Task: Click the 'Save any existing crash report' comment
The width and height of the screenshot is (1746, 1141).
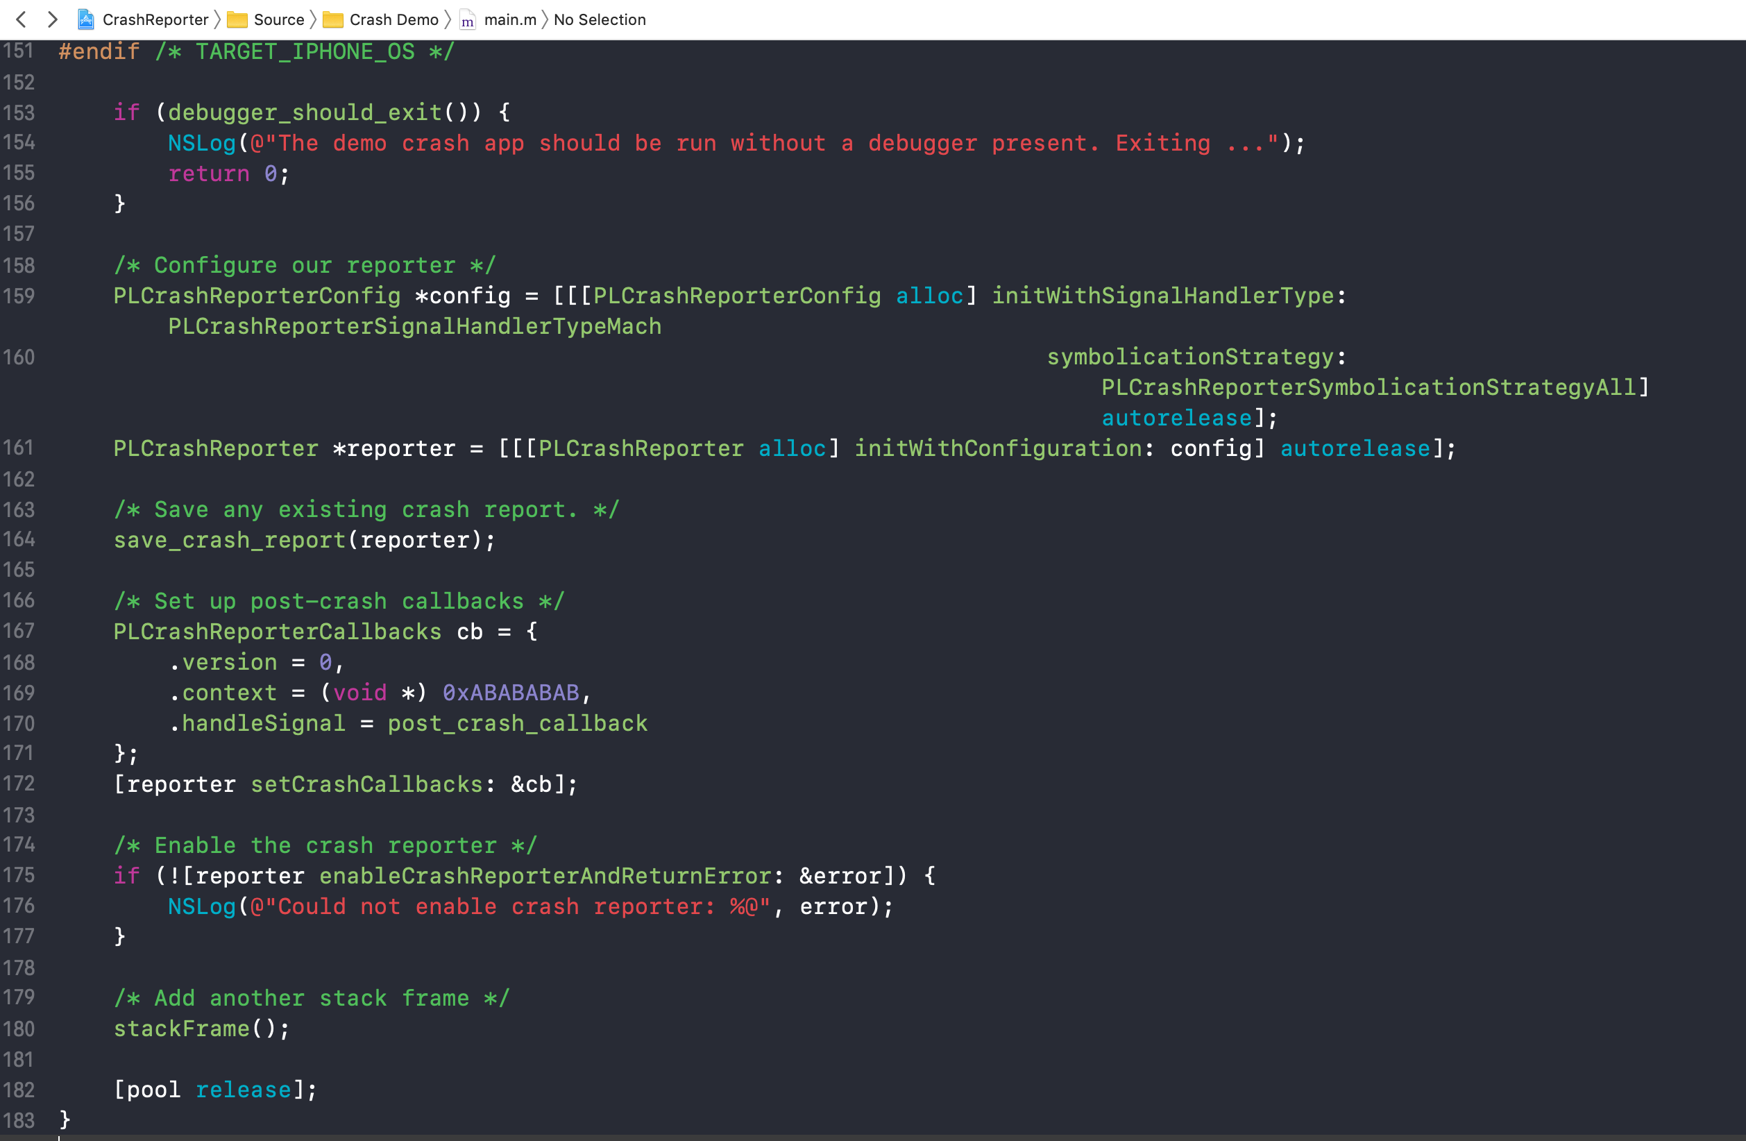Action: [x=367, y=509]
